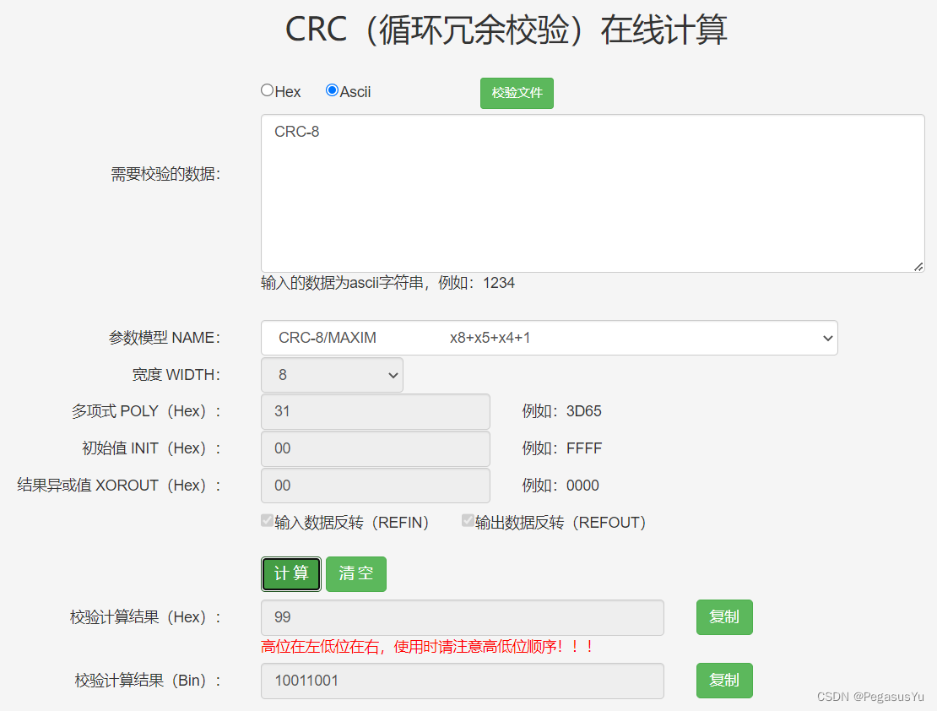937x711 pixels.
Task: Toggle the 输出数据反转（REFOUT）checkbox
Action: [x=468, y=521]
